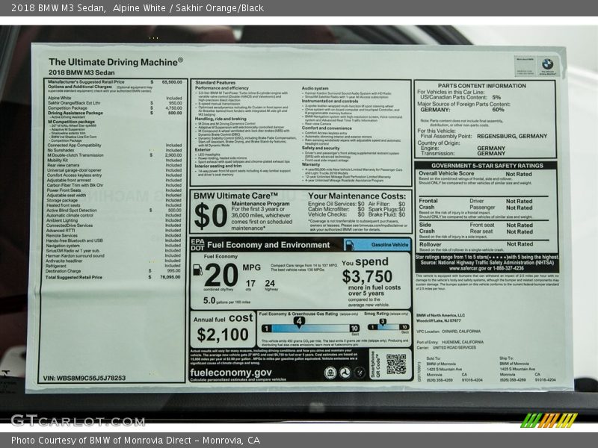Open the fueleconomy.gov link

click(x=231, y=371)
